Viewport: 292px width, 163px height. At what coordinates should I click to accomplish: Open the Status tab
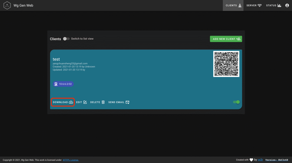(274, 5)
